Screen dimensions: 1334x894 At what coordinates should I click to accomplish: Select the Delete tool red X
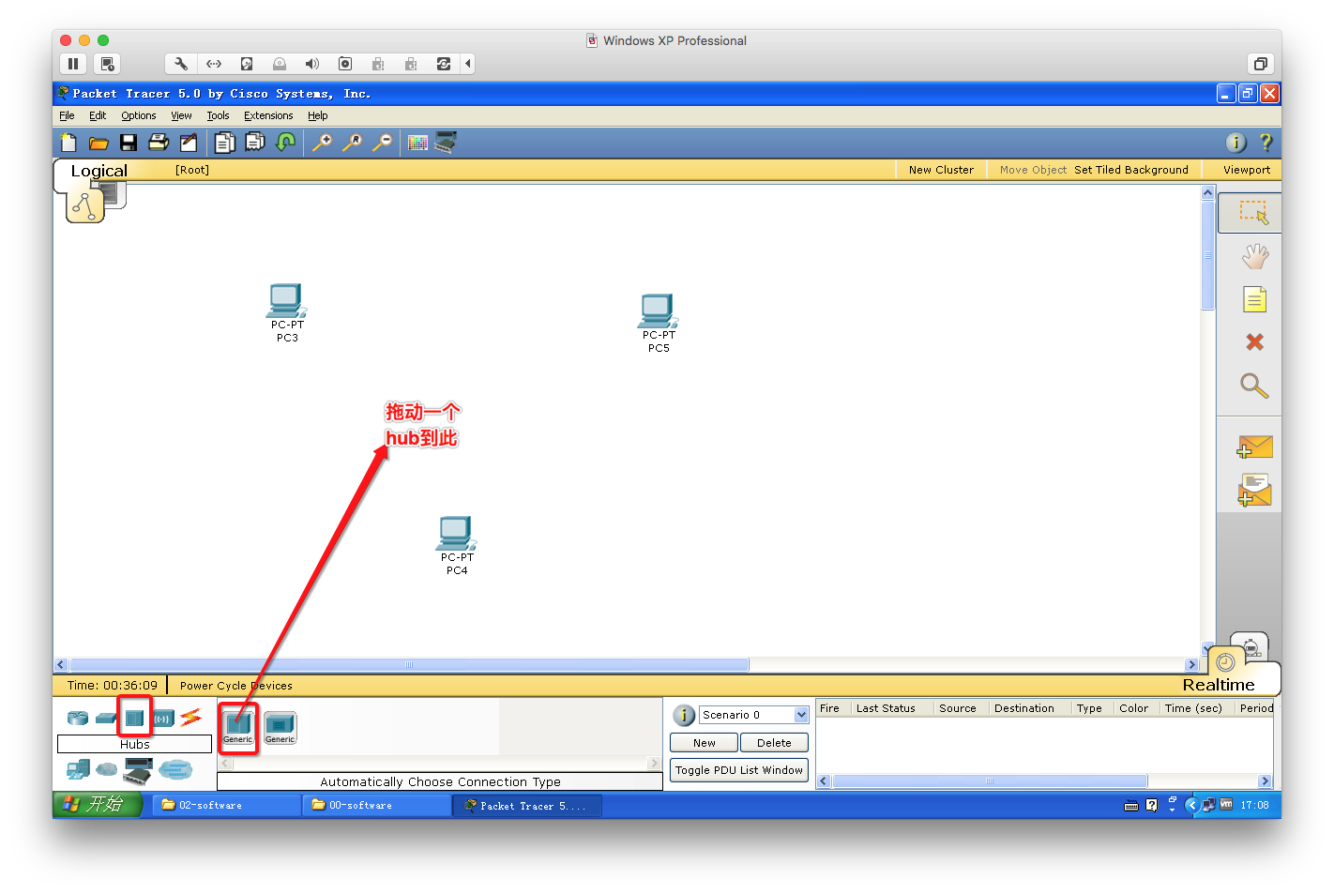1254,342
